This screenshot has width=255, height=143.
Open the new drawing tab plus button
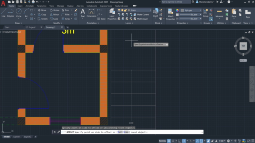coord(68,27)
